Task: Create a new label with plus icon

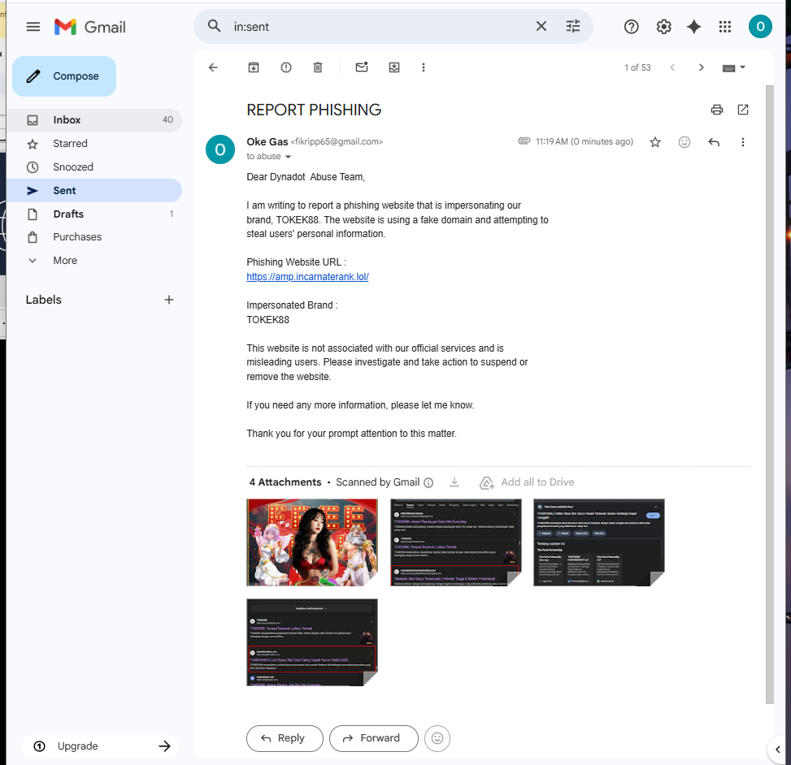Action: coord(169,300)
